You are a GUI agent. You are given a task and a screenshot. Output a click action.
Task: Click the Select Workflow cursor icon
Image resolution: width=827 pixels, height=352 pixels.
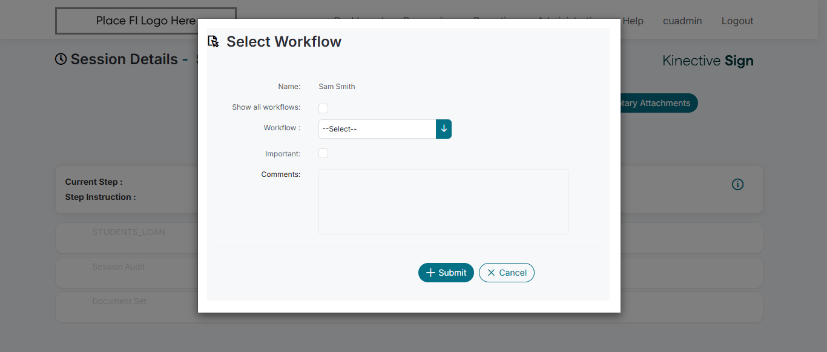[x=213, y=42]
